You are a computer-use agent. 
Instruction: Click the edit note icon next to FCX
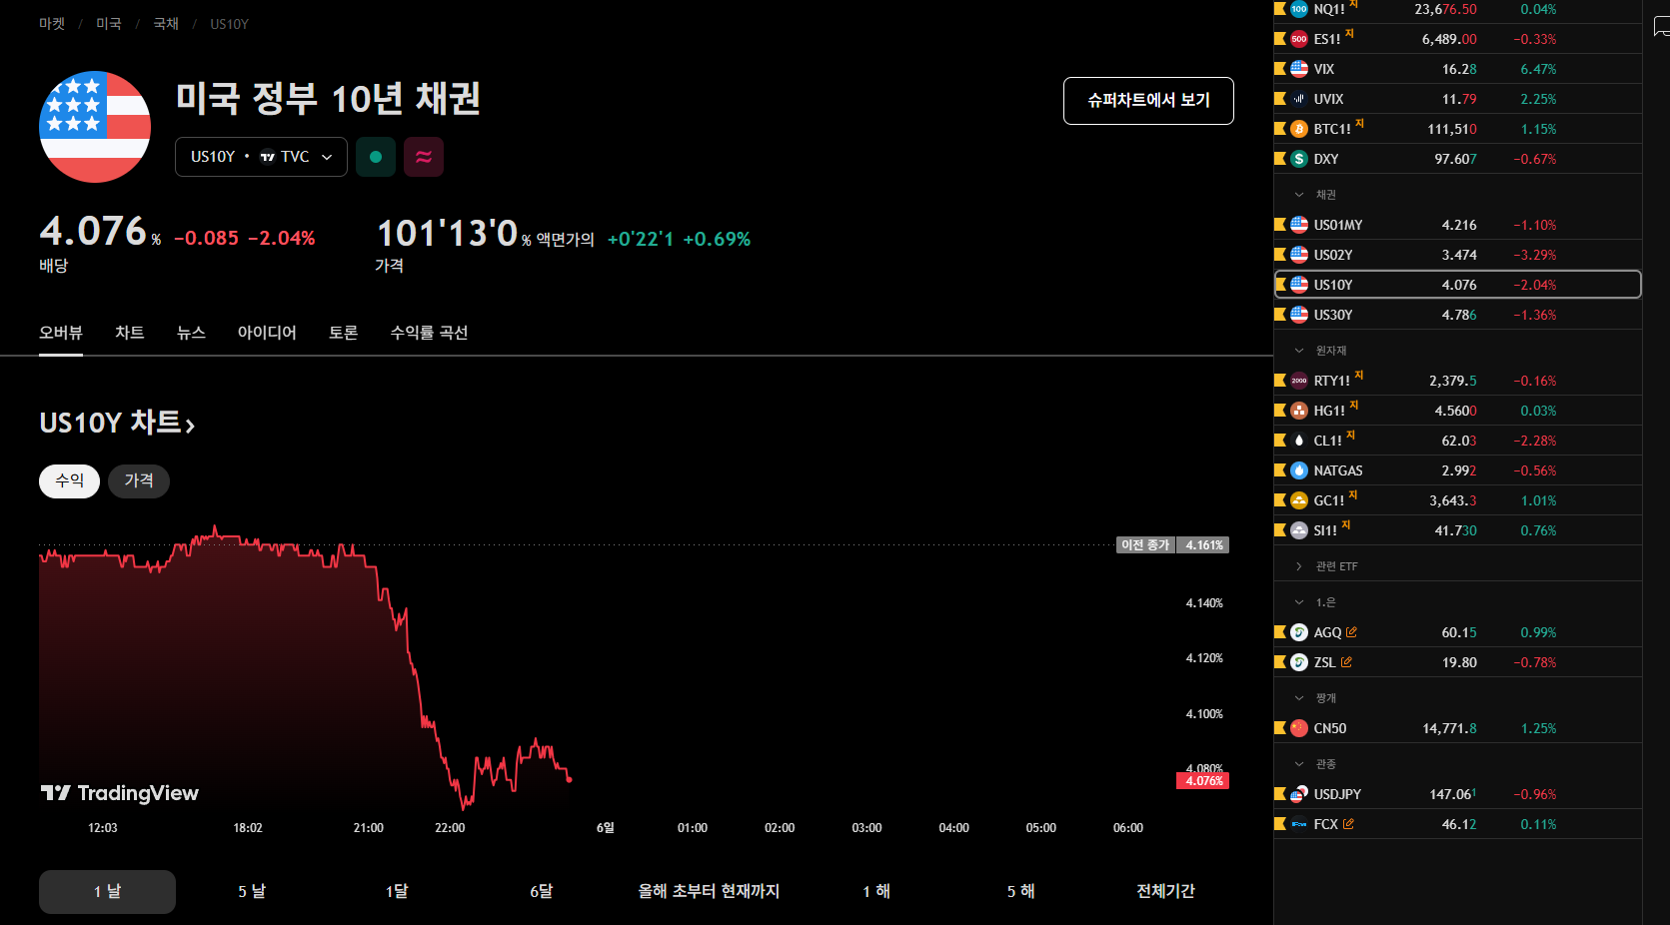(1348, 824)
